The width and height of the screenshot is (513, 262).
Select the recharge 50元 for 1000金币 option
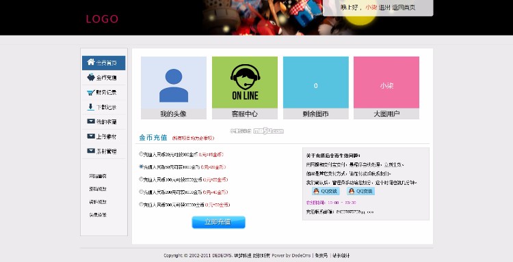coord(141,166)
